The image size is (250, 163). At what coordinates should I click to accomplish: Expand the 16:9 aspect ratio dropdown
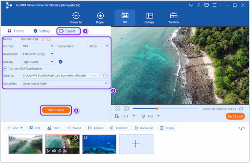pos(134,116)
